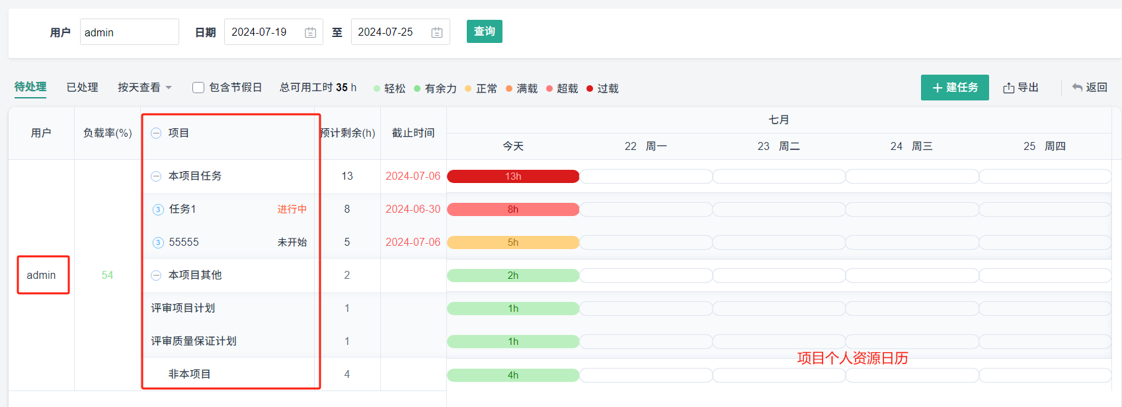1122x407 pixels.
Task: Click priority 3 badge beside 任务1
Action: [x=158, y=209]
